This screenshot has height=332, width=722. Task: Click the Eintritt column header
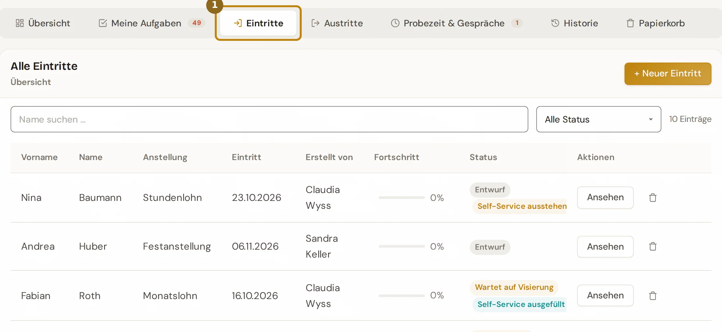click(246, 157)
